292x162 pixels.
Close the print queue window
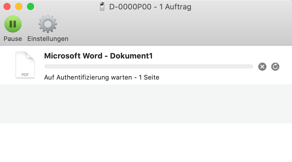pos(7,6)
